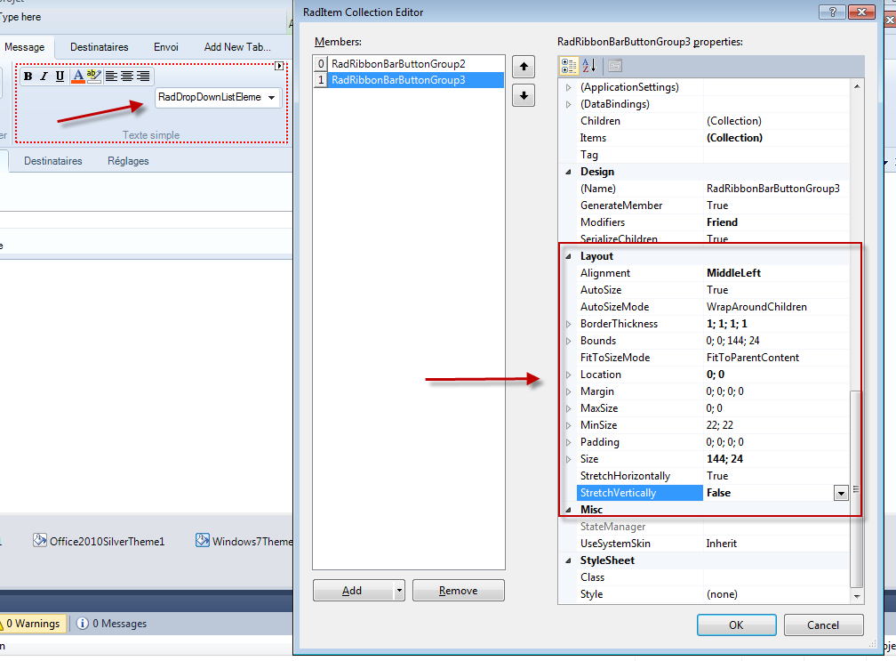Screen dimensions: 896x661
Task: Center-align text in the ribbon
Action: (x=127, y=76)
